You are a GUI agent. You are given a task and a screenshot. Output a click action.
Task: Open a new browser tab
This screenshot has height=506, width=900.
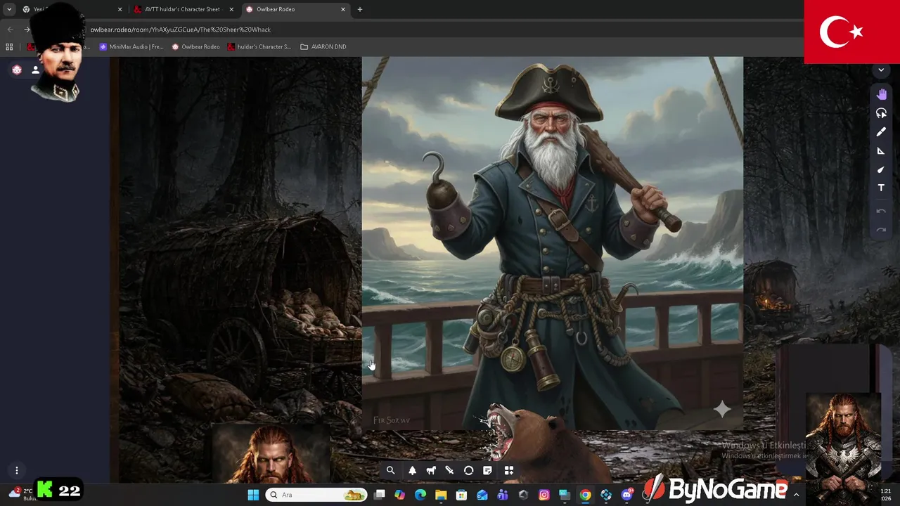click(x=360, y=9)
